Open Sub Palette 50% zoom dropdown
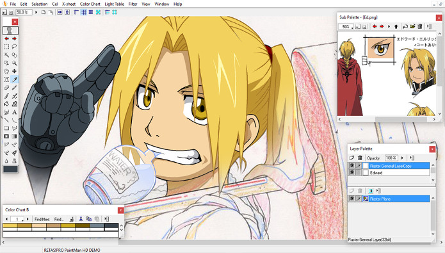The height and width of the screenshot is (253, 445). 352,28
